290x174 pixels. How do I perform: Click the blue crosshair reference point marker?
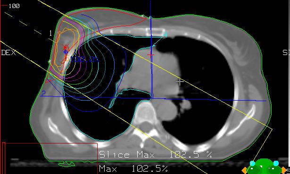(66, 52)
